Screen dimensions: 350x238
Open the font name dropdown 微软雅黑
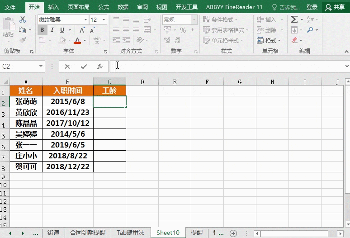(85, 19)
